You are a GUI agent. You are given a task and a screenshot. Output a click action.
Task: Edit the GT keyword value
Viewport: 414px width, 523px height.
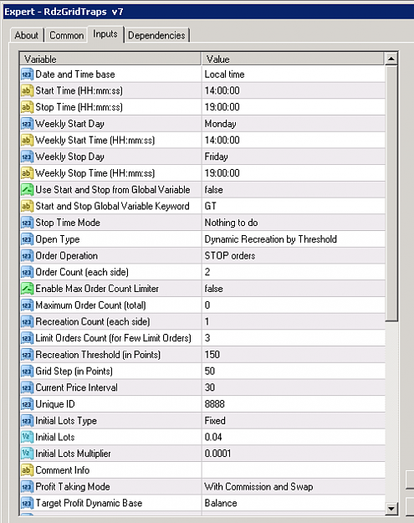294,206
